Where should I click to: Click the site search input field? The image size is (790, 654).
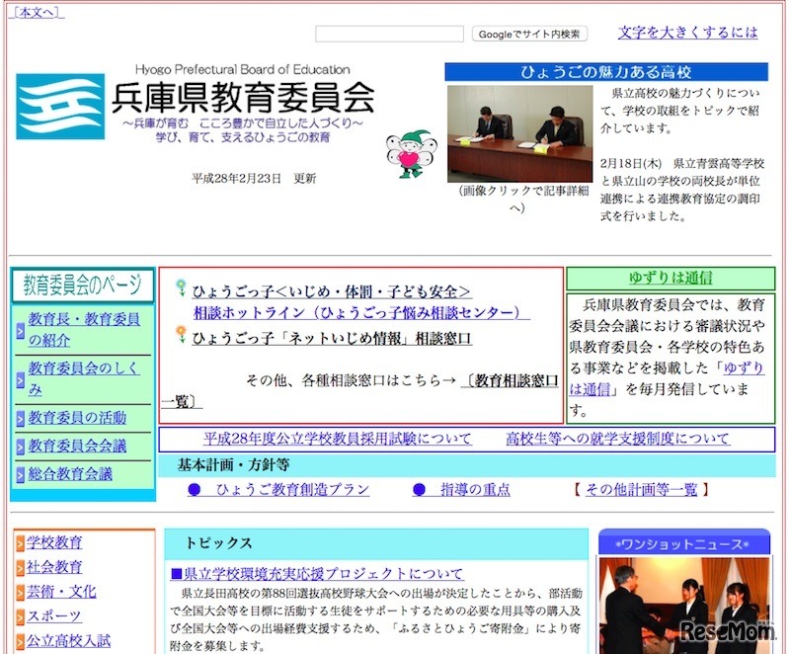(x=388, y=32)
